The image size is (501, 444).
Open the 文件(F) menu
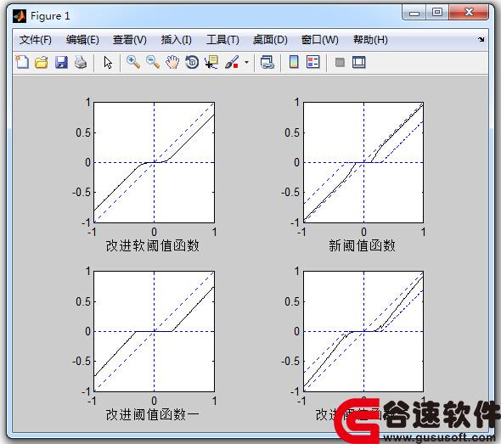(35, 40)
